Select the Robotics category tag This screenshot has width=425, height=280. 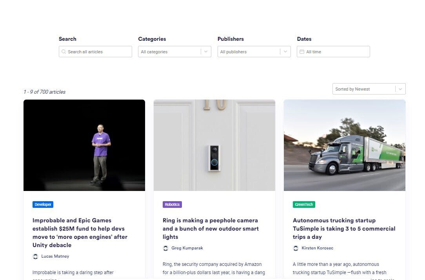pos(172,204)
